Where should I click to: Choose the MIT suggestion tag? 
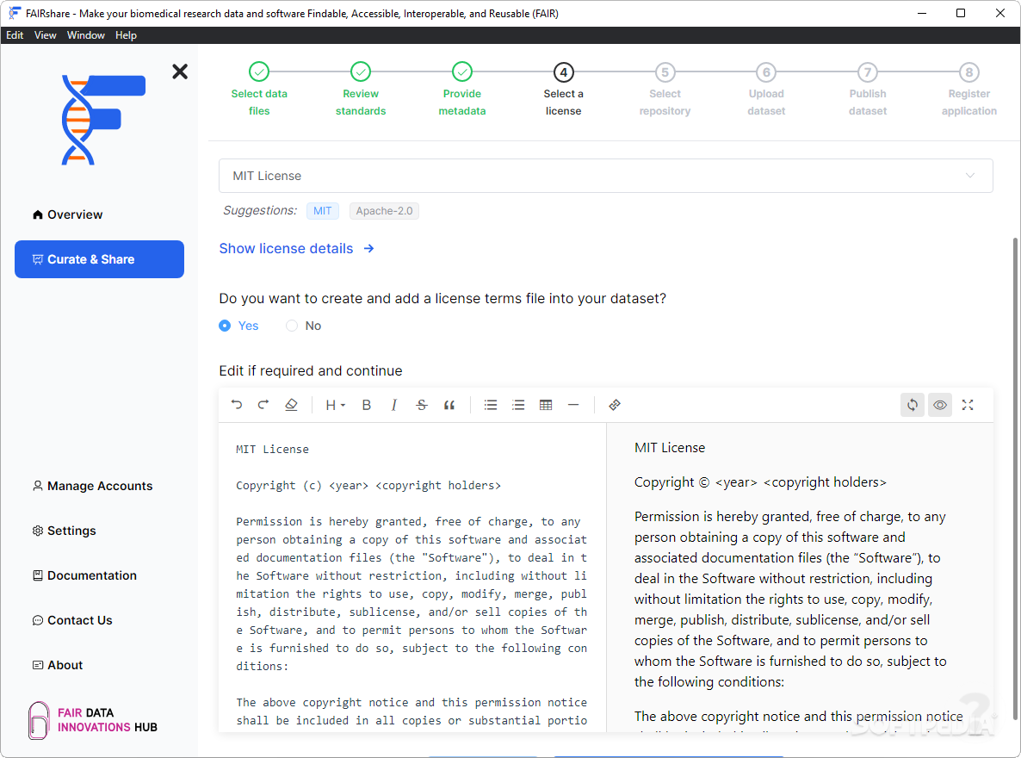(322, 211)
